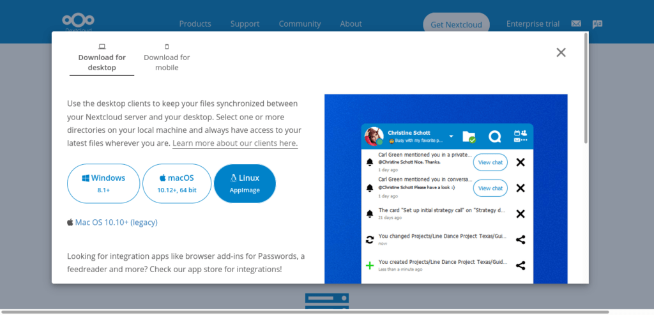The height and width of the screenshot is (315, 654).
Task: Click the Nextcloud logo in the header
Action: tap(78, 22)
